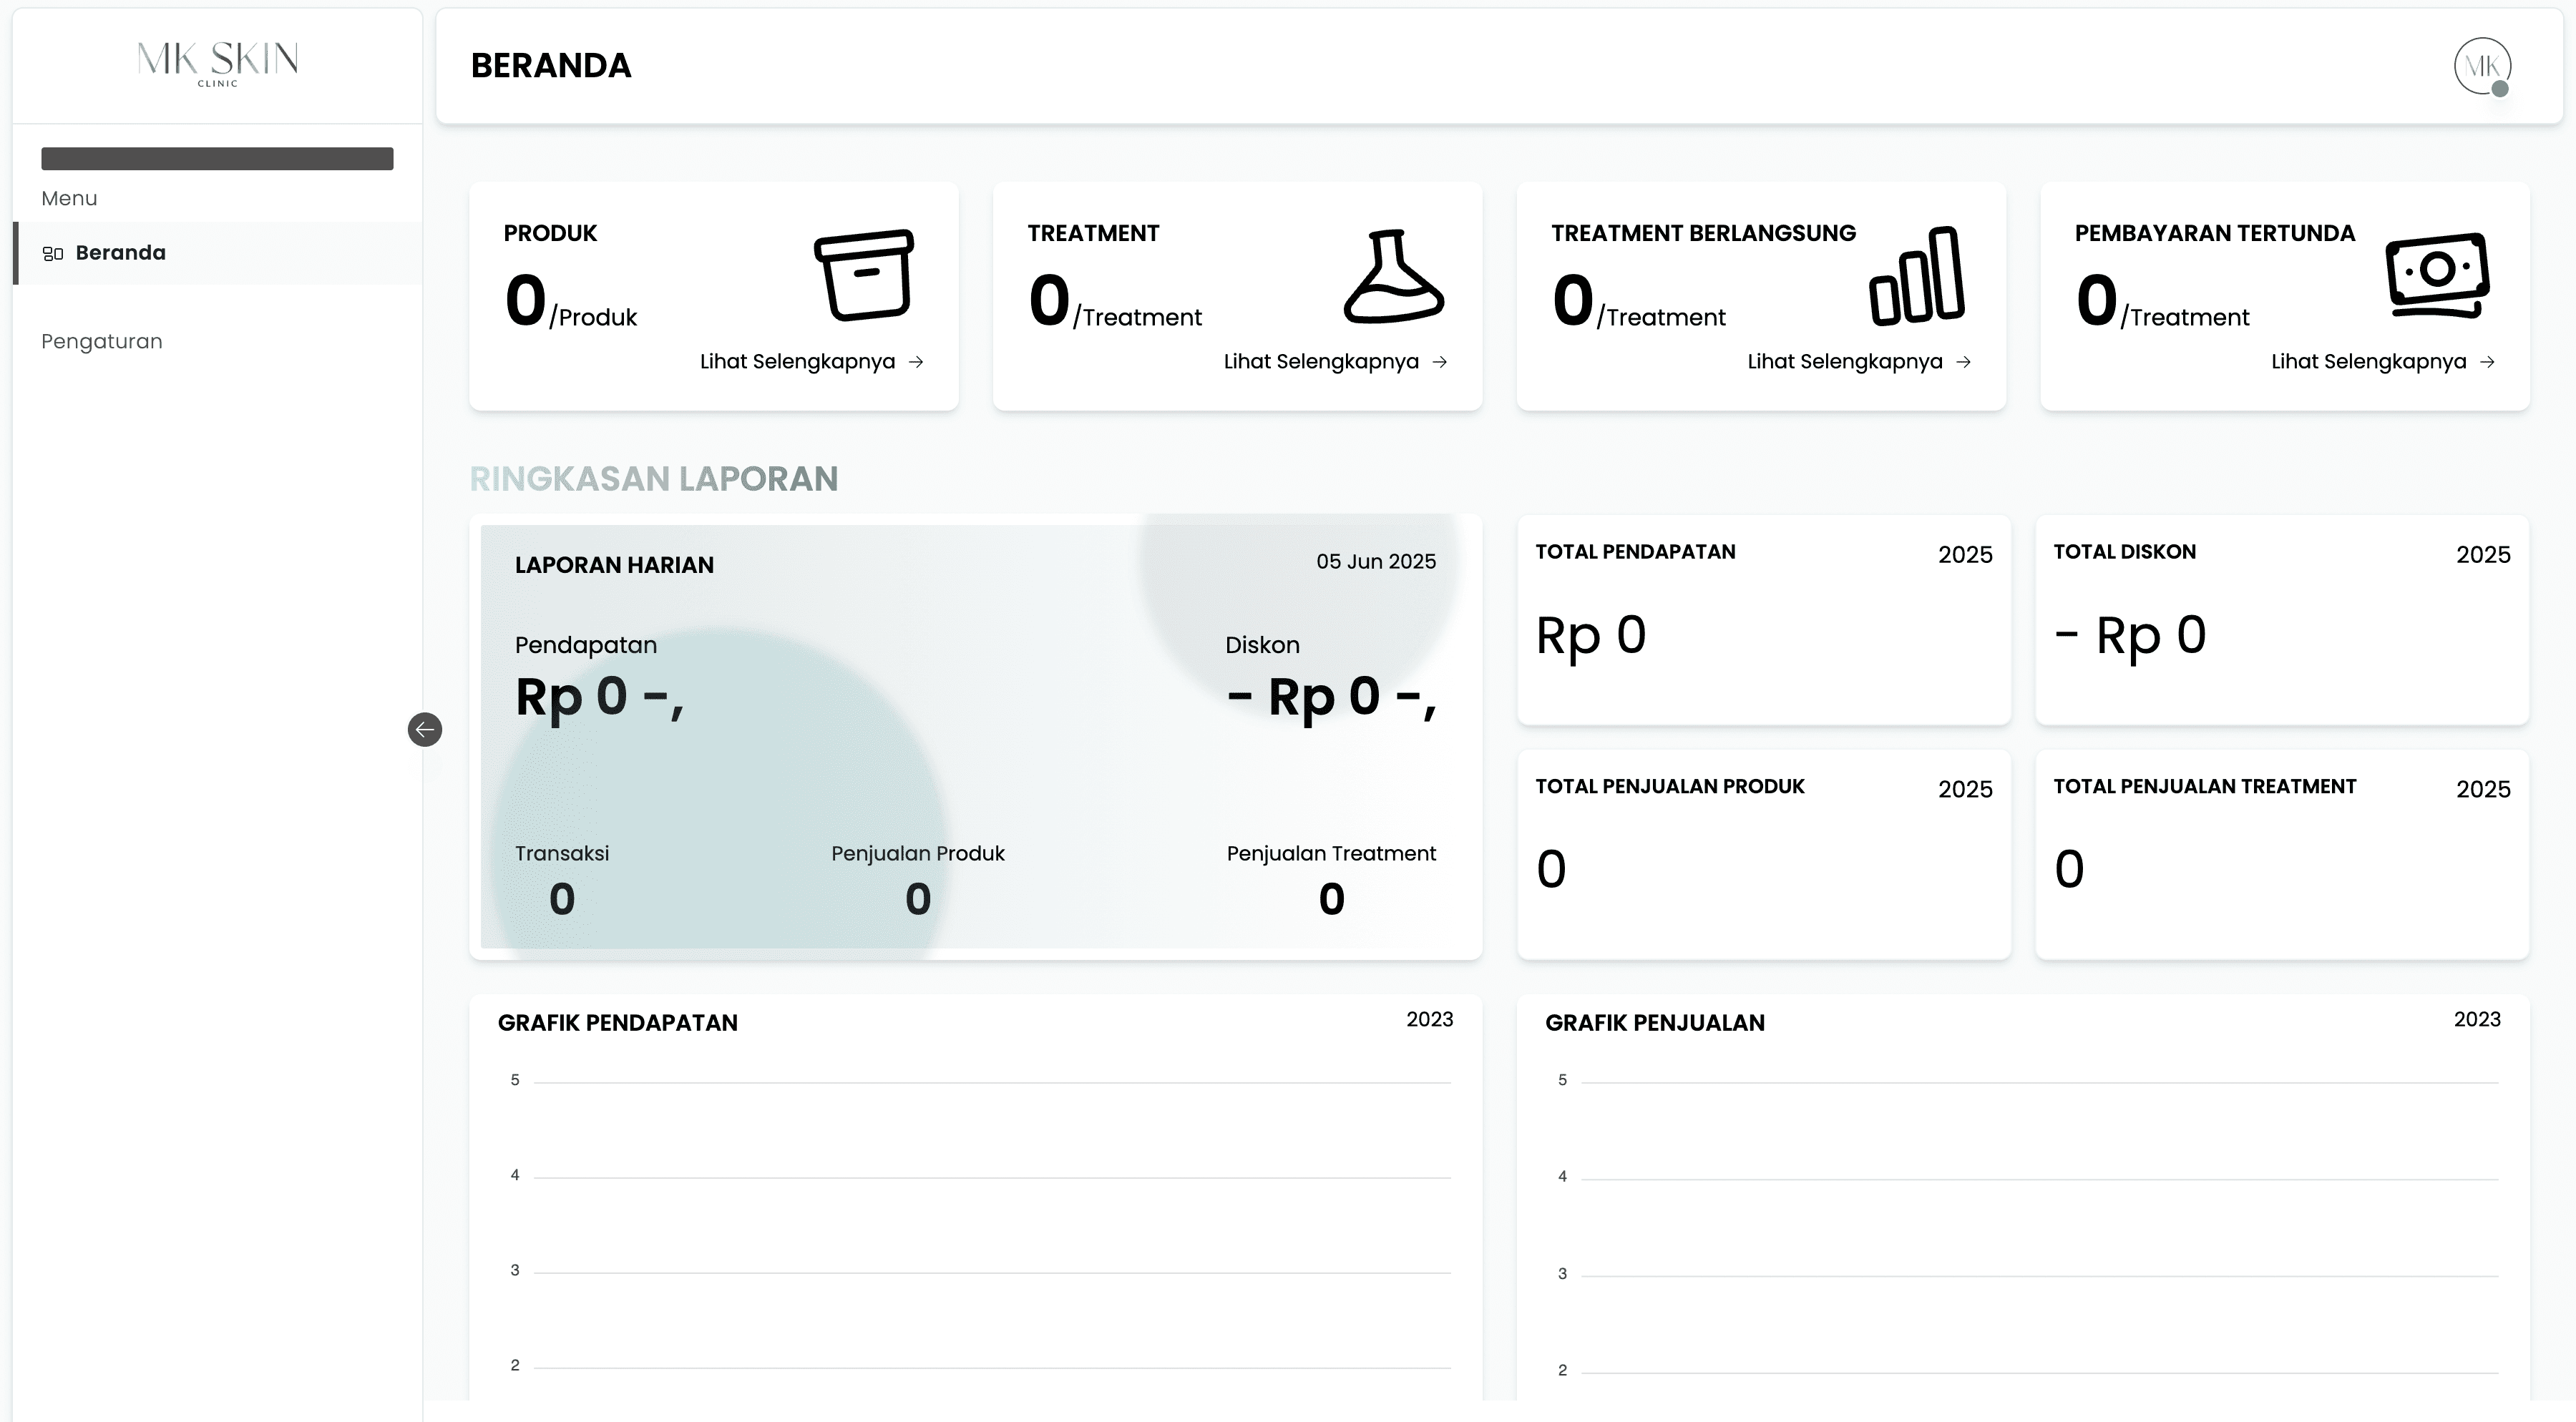Select Beranda in the sidebar menu
The width and height of the screenshot is (2576, 1422).
coord(120,252)
